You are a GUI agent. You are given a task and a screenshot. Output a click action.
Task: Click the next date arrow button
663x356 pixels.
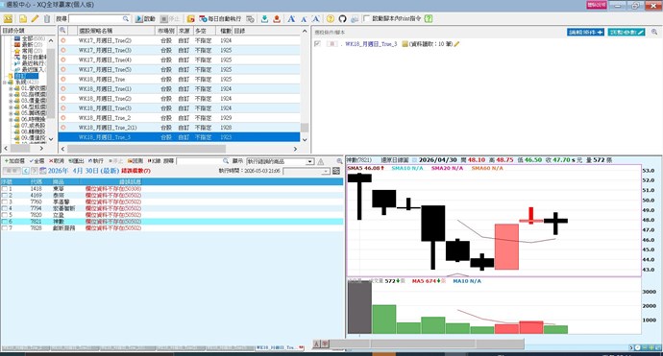click(x=34, y=171)
